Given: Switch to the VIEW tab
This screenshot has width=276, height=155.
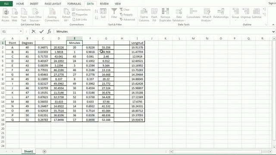Looking at the screenshot, I should tap(118, 4).
